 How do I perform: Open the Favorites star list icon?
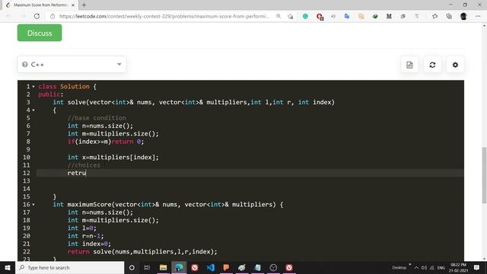click(434, 16)
